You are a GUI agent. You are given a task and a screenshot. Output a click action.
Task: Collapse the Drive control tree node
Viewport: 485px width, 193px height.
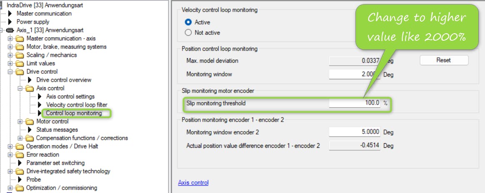(10, 71)
